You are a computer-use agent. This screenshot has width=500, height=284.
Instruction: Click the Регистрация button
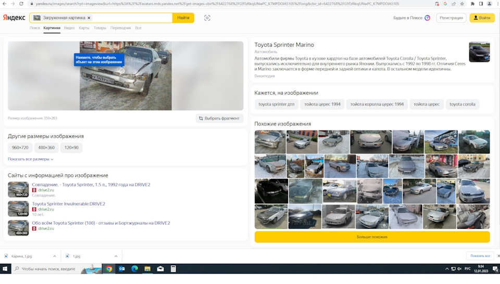451,18
